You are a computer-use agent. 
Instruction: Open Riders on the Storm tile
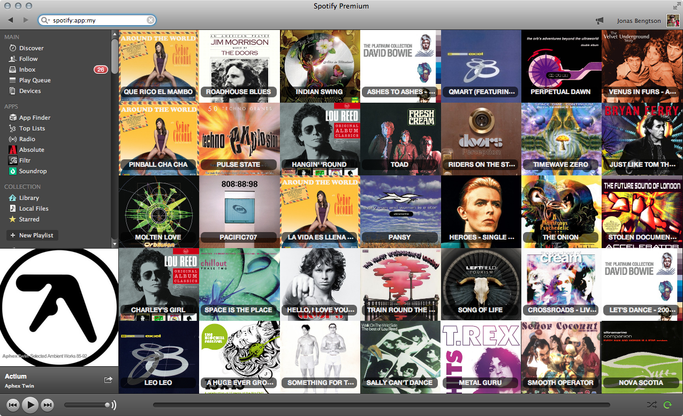pyautogui.click(x=481, y=138)
